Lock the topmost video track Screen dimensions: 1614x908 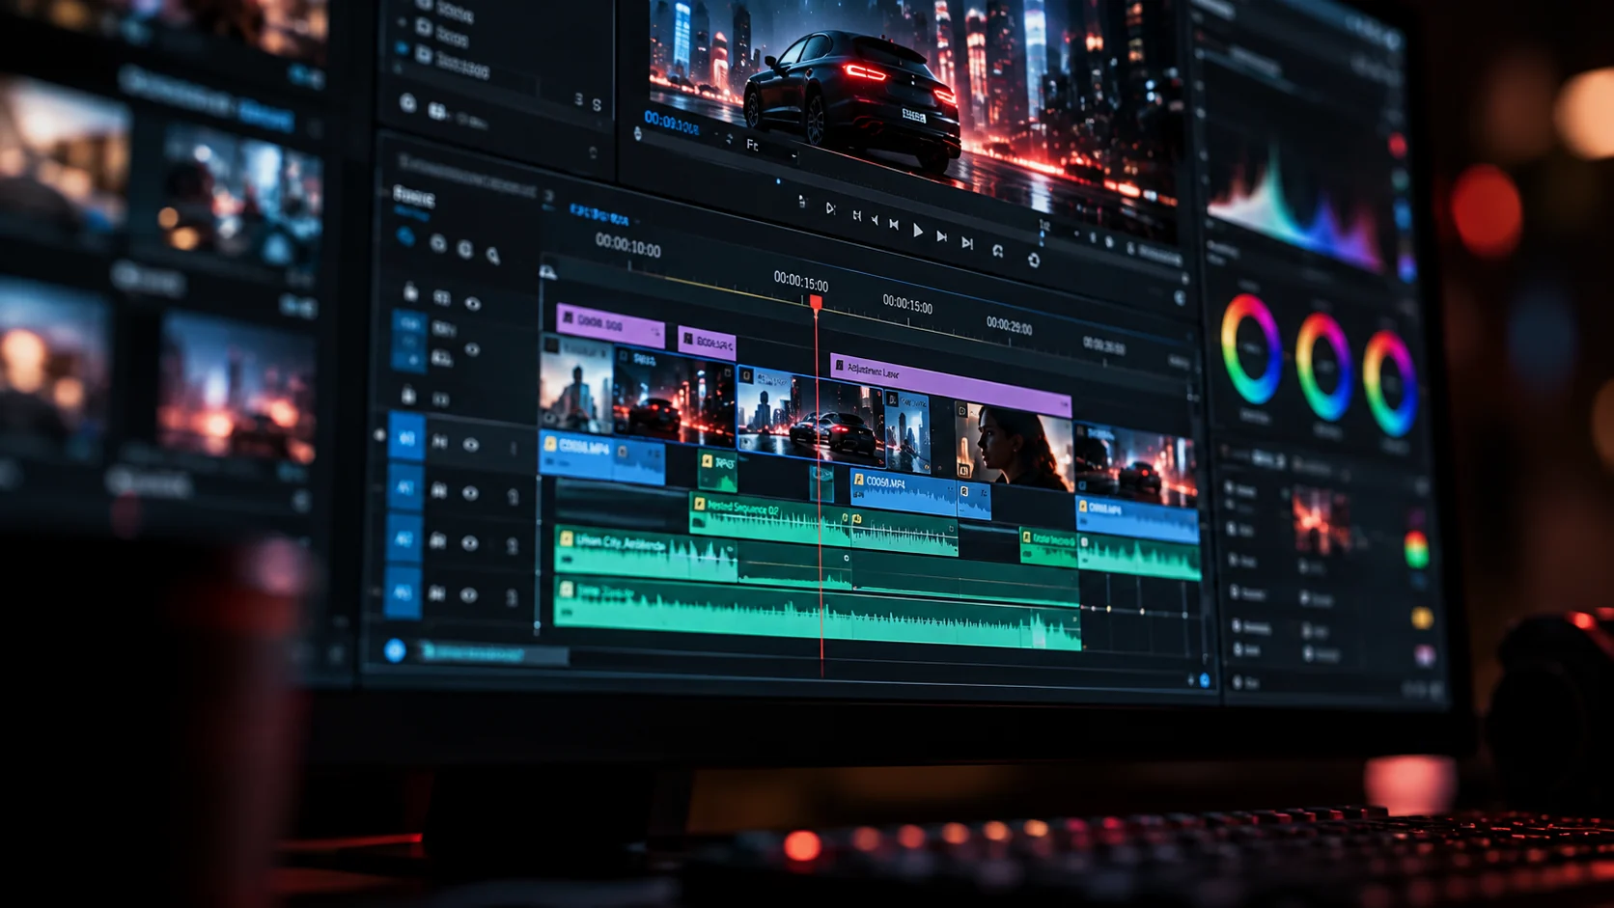pos(410,291)
